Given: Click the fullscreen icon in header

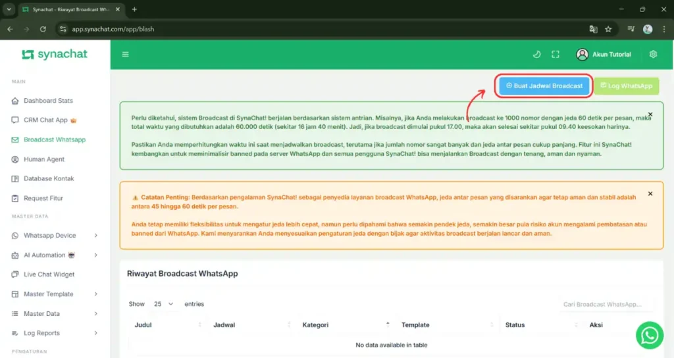Looking at the screenshot, I should click(x=556, y=54).
